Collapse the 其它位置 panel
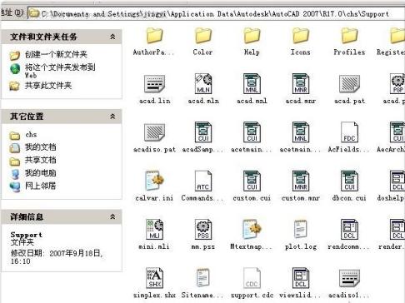 tap(112, 117)
